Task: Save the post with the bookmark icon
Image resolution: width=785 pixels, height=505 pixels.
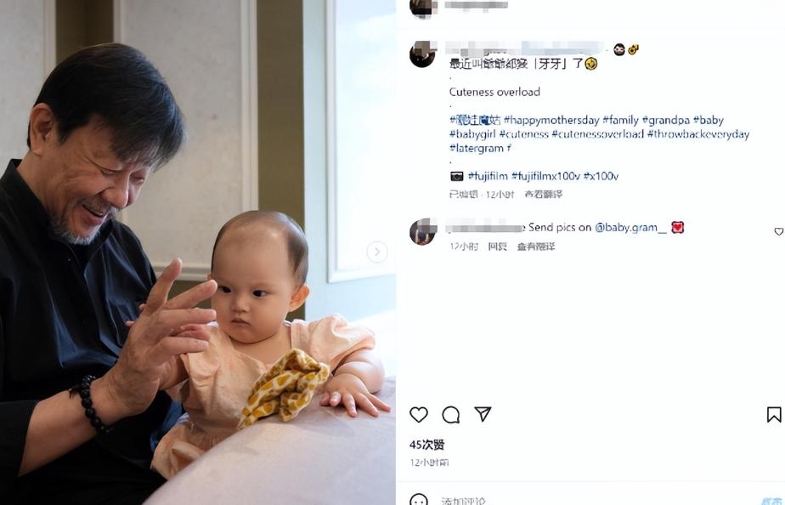Action: pos(774,414)
